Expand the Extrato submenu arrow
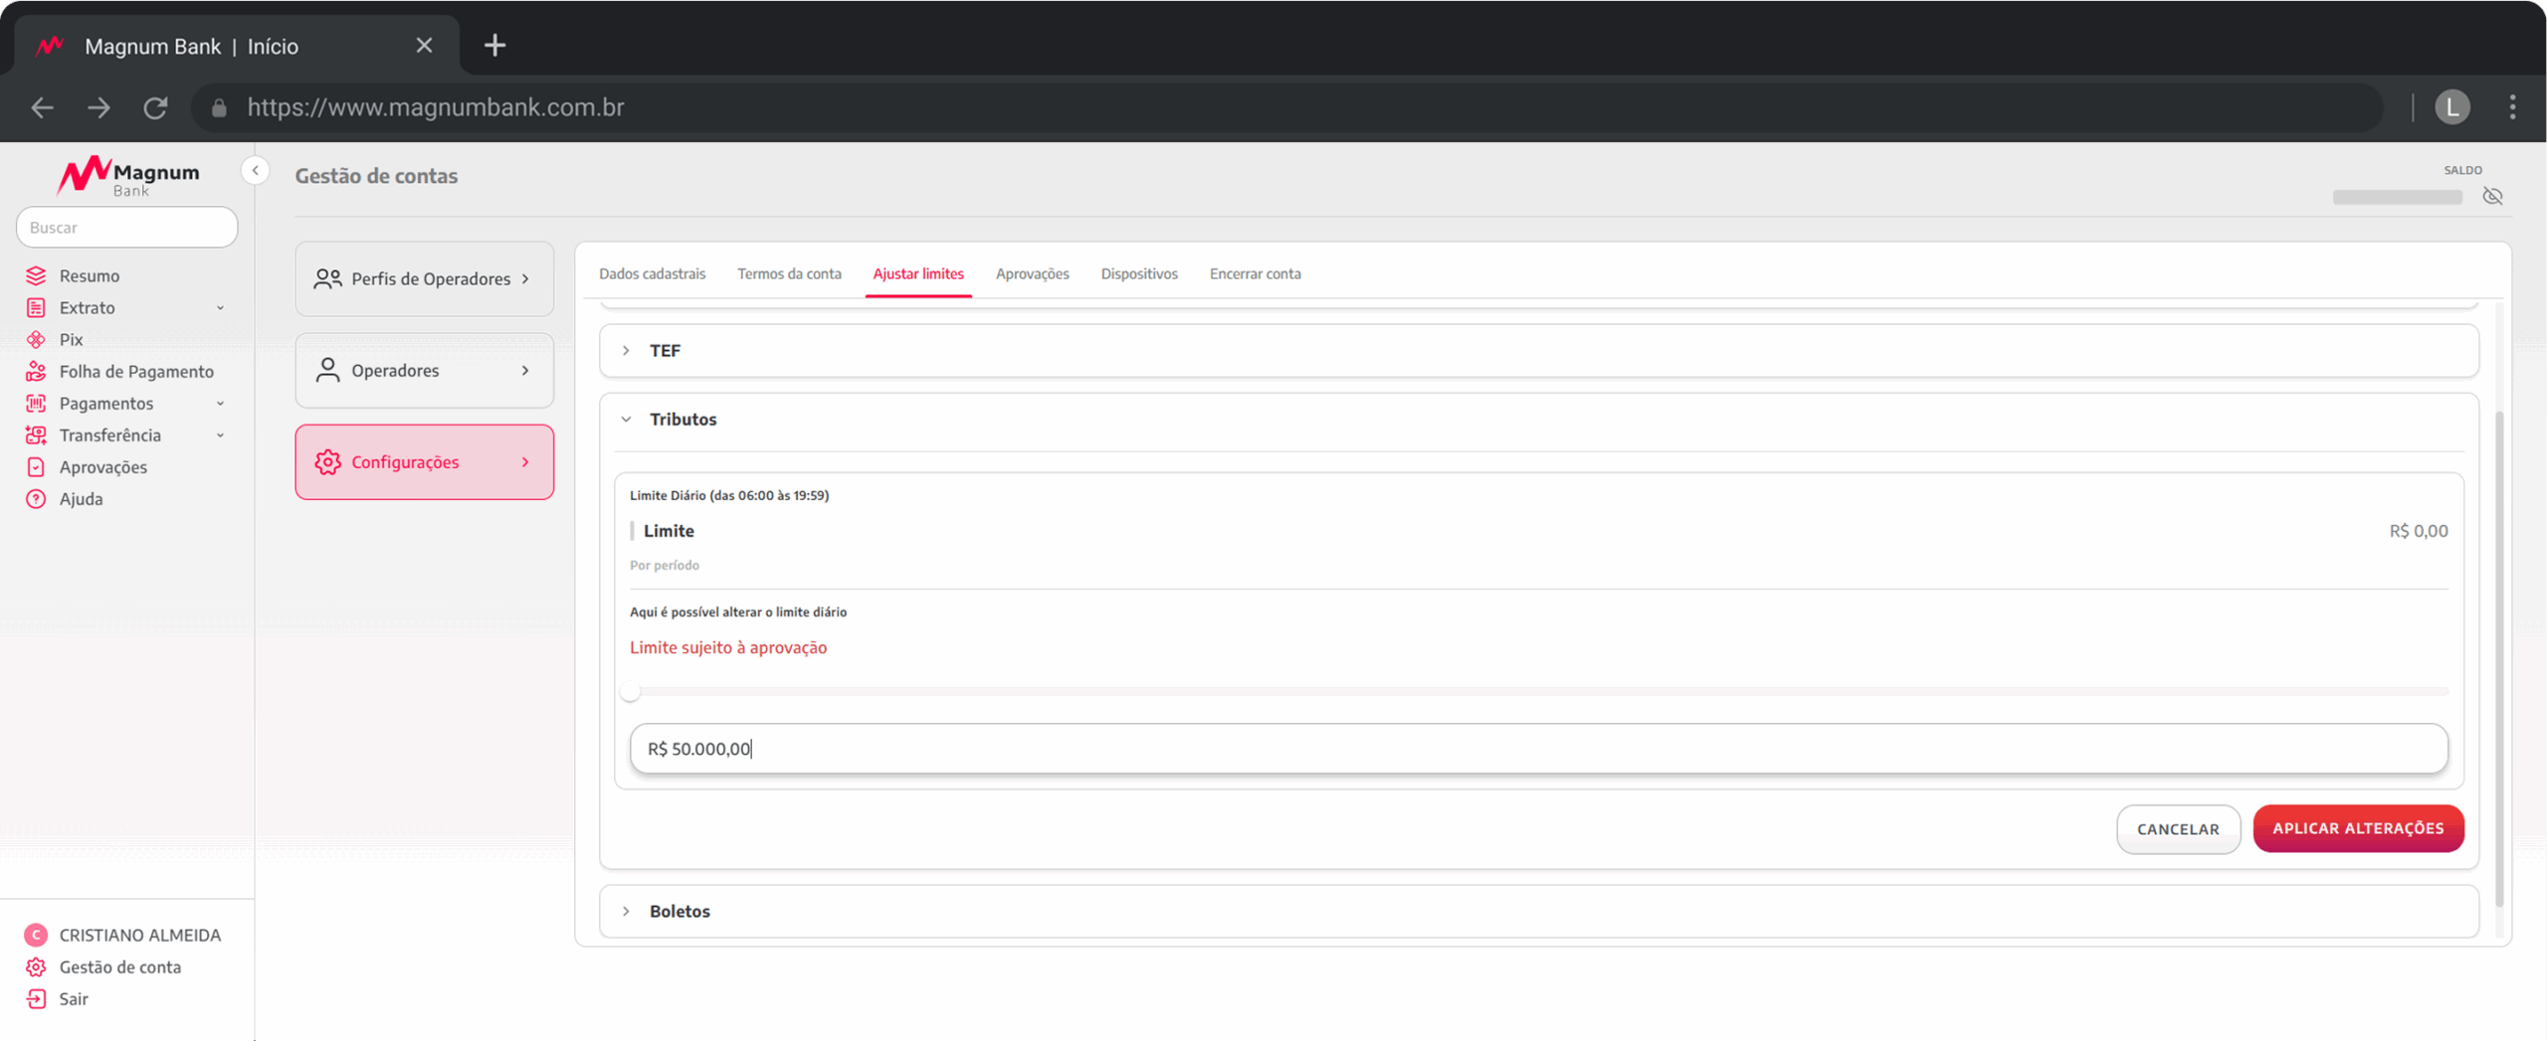This screenshot has width=2547, height=1041. pyautogui.click(x=220, y=308)
